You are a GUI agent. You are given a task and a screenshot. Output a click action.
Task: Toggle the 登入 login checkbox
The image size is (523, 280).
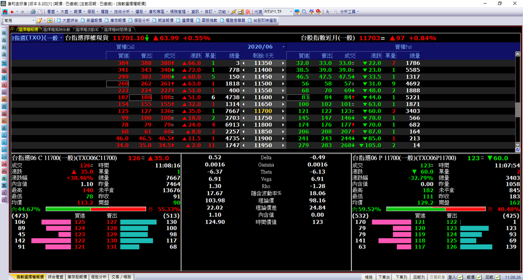(460, 277)
